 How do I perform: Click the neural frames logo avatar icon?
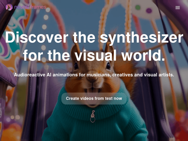click(x=9, y=7)
